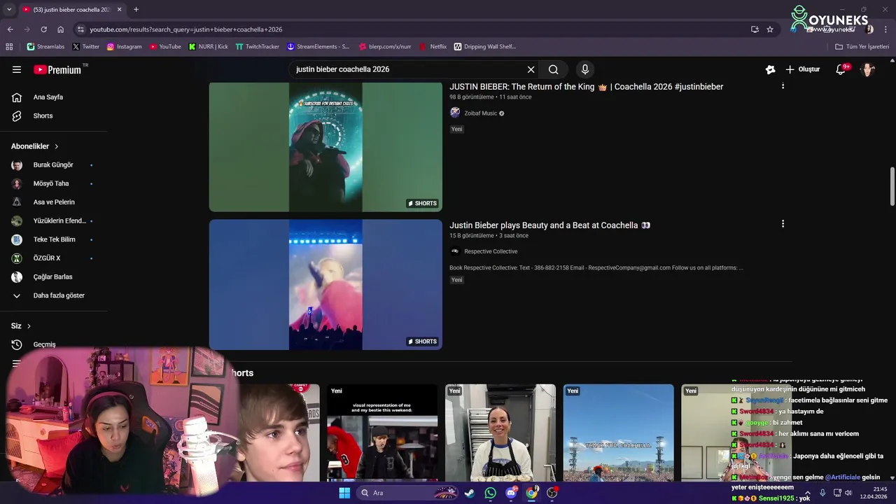
Task: Open the YouTube bookmark
Action: tap(164, 47)
